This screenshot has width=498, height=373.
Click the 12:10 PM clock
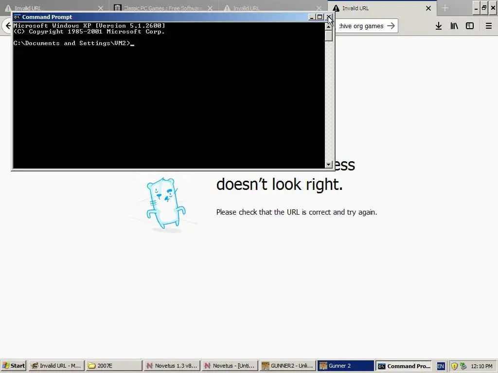coord(481,366)
